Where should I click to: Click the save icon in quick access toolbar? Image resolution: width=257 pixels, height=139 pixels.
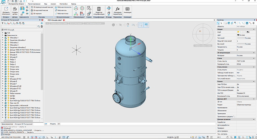tap(16, 1)
